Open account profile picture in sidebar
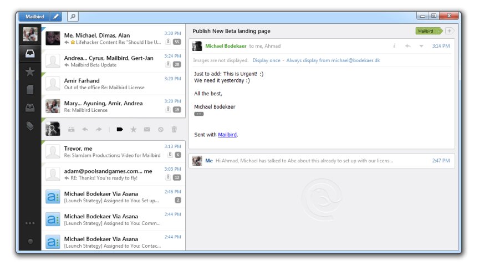479x271 pixels. [x=30, y=34]
